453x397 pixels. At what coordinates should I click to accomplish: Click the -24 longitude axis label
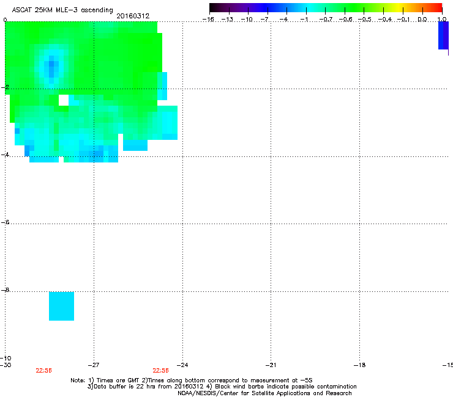click(182, 365)
